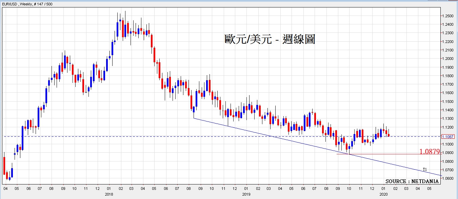The height and width of the screenshot is (199, 458).
Task: Click the 2019 year label on time axis
Action: [246, 195]
